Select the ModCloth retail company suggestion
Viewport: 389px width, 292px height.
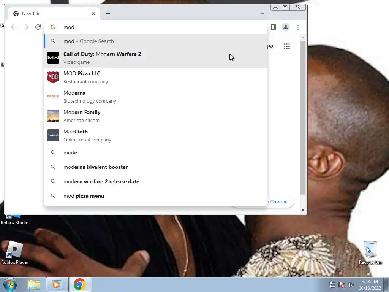pyautogui.click(x=156, y=135)
